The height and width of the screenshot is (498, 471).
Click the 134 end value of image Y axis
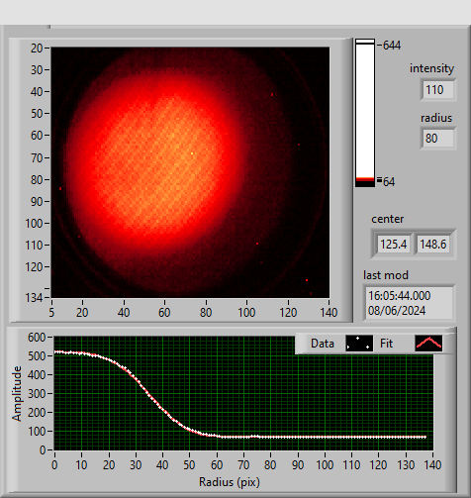[x=34, y=298]
